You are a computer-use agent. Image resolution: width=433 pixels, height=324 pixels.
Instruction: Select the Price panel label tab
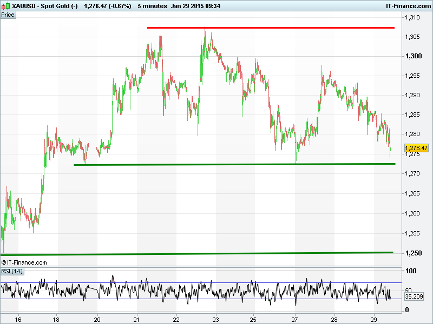(8, 15)
